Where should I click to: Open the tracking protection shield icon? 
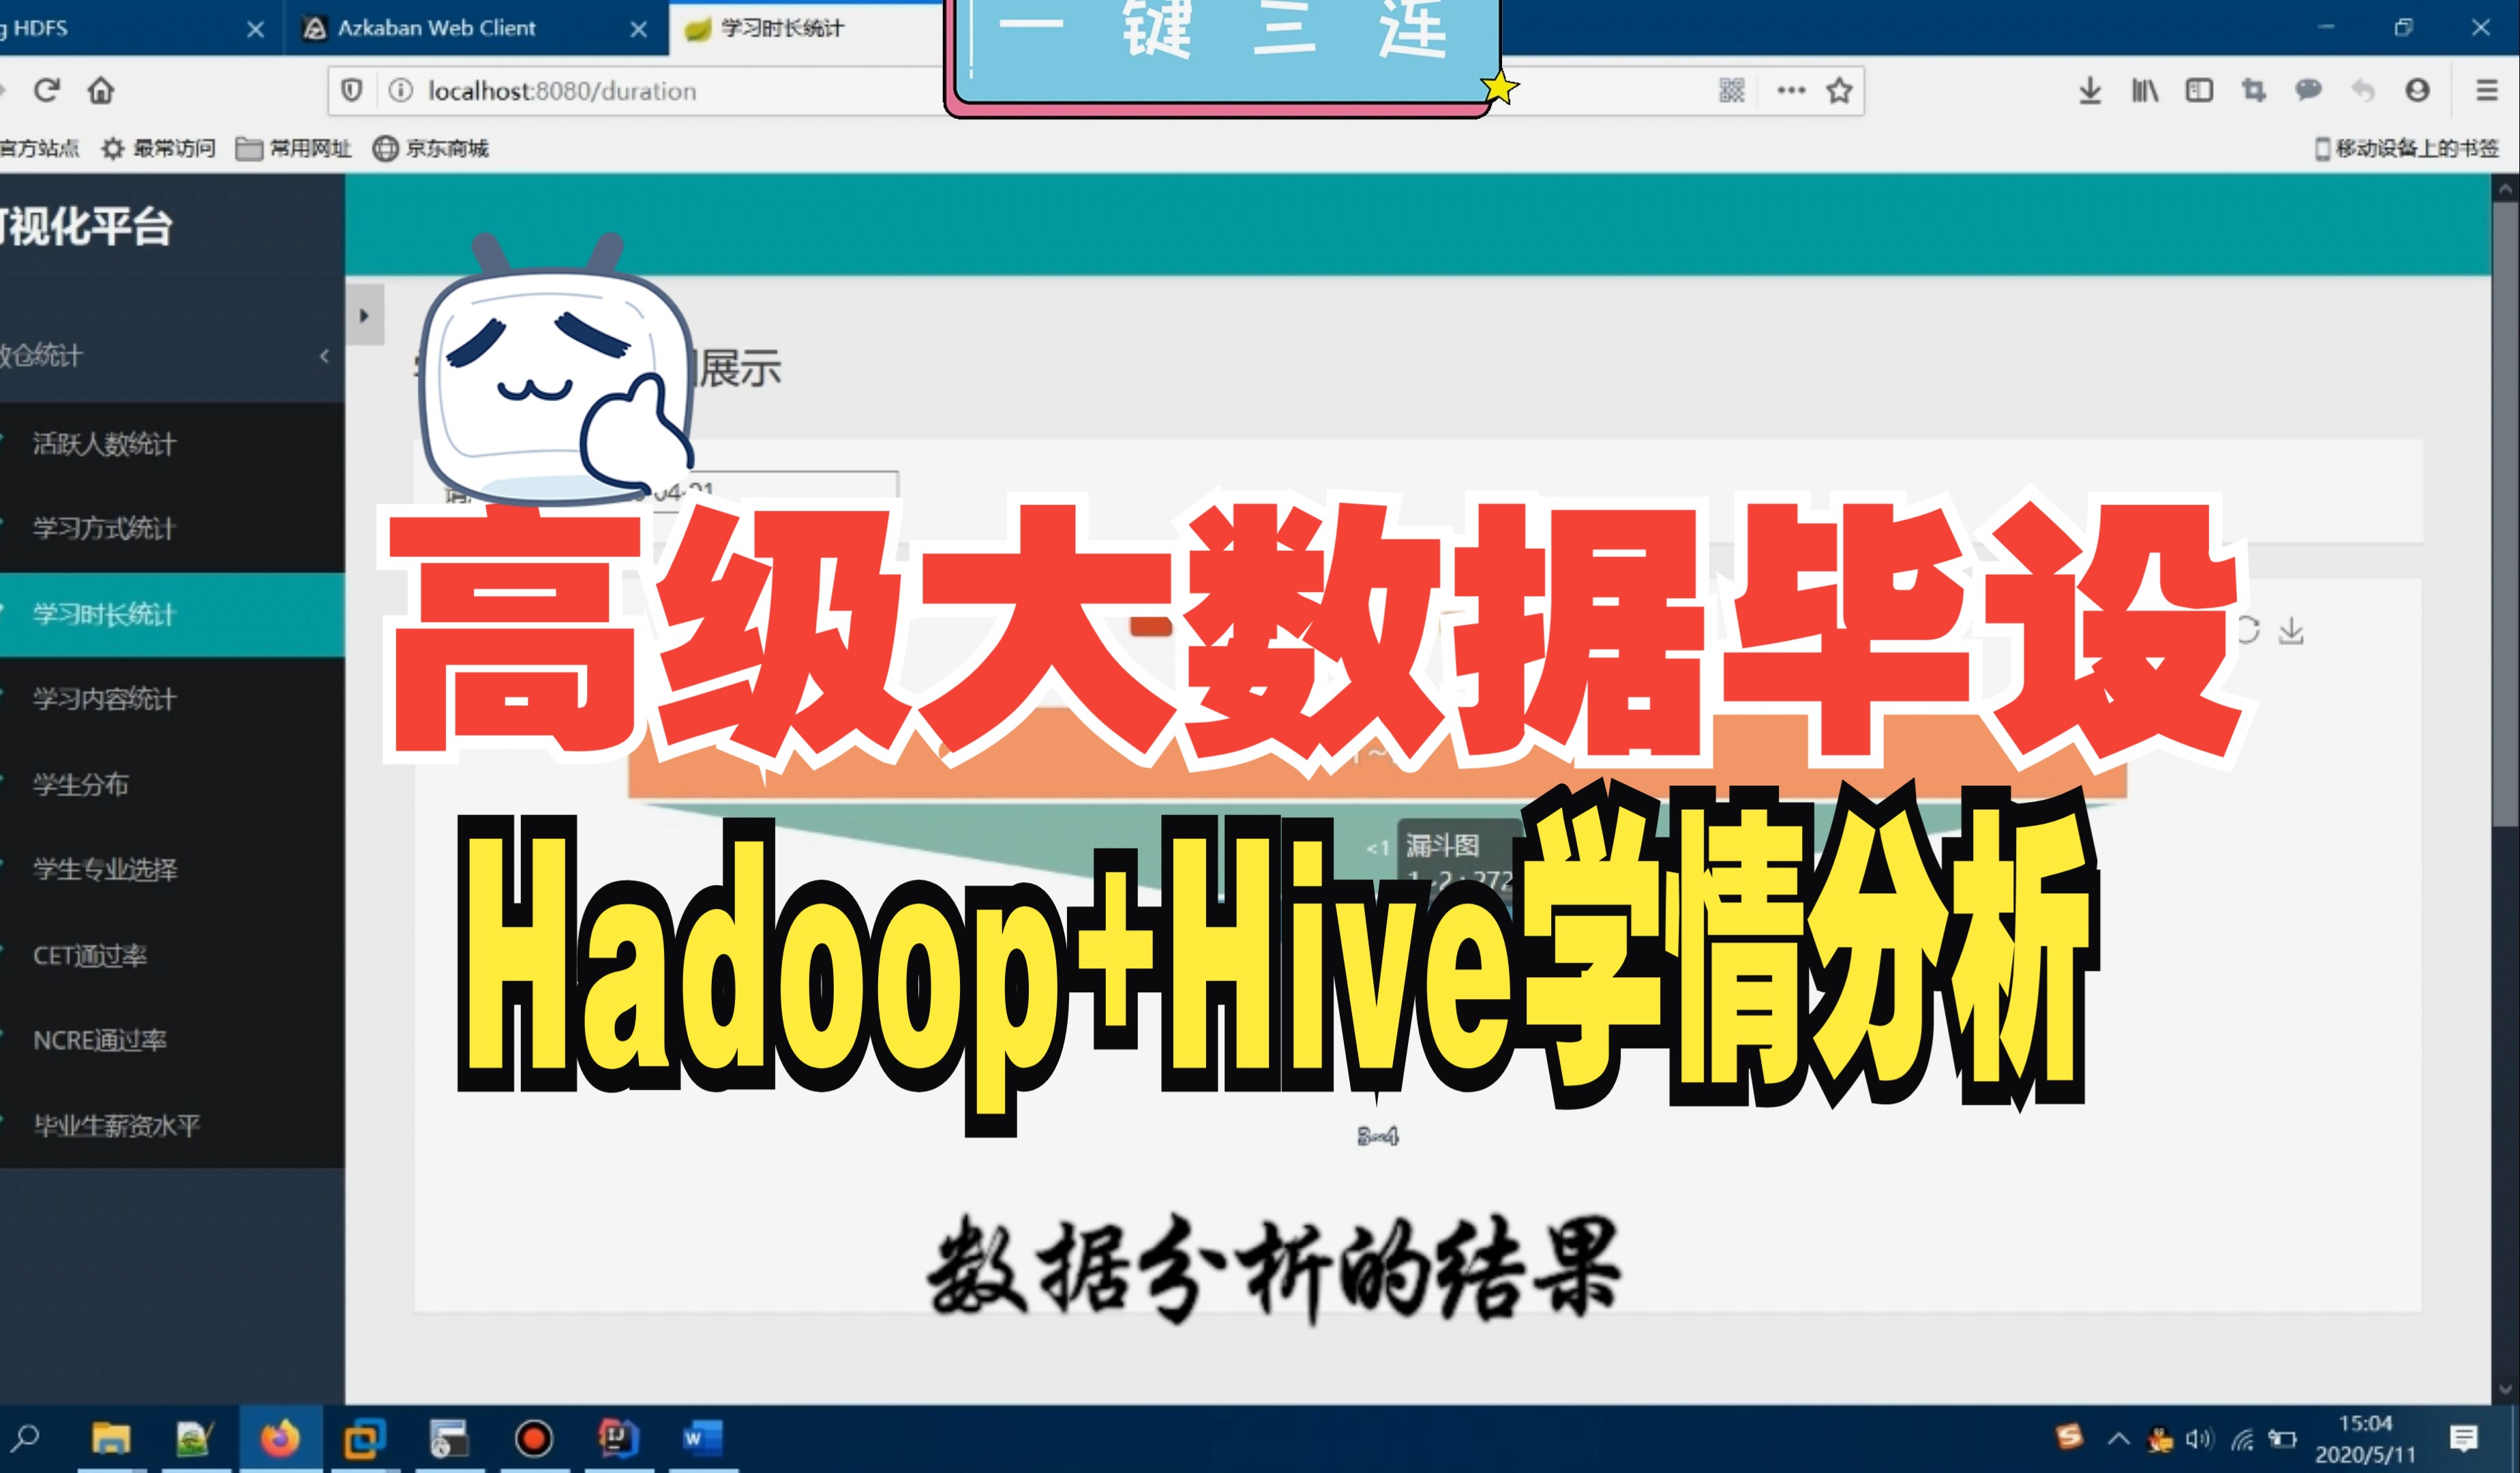pyautogui.click(x=352, y=91)
